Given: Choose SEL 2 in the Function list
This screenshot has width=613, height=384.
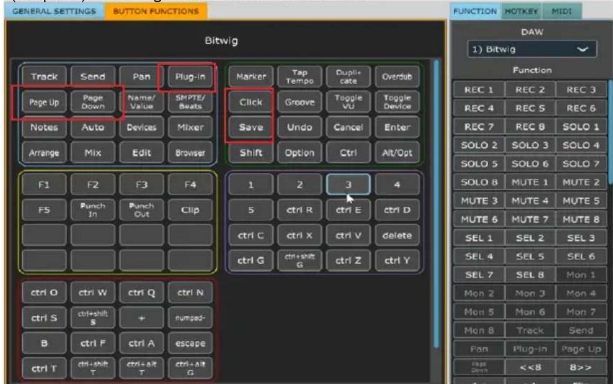Looking at the screenshot, I should click(530, 237).
